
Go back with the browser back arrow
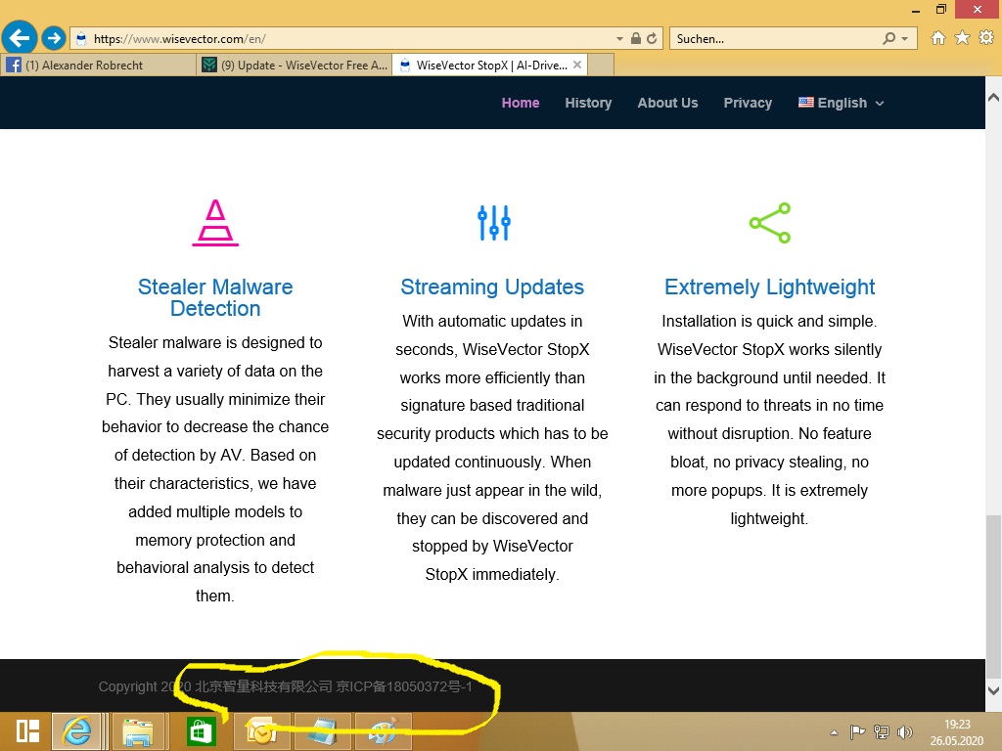20,38
